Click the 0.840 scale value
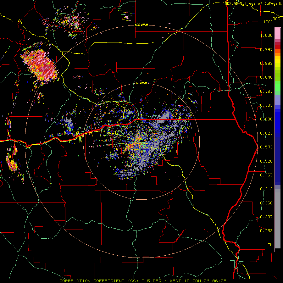The height and width of the screenshot is (283, 283). click(266, 77)
